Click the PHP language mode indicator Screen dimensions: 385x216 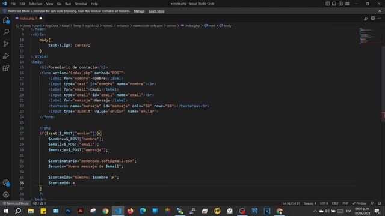(x=345, y=203)
